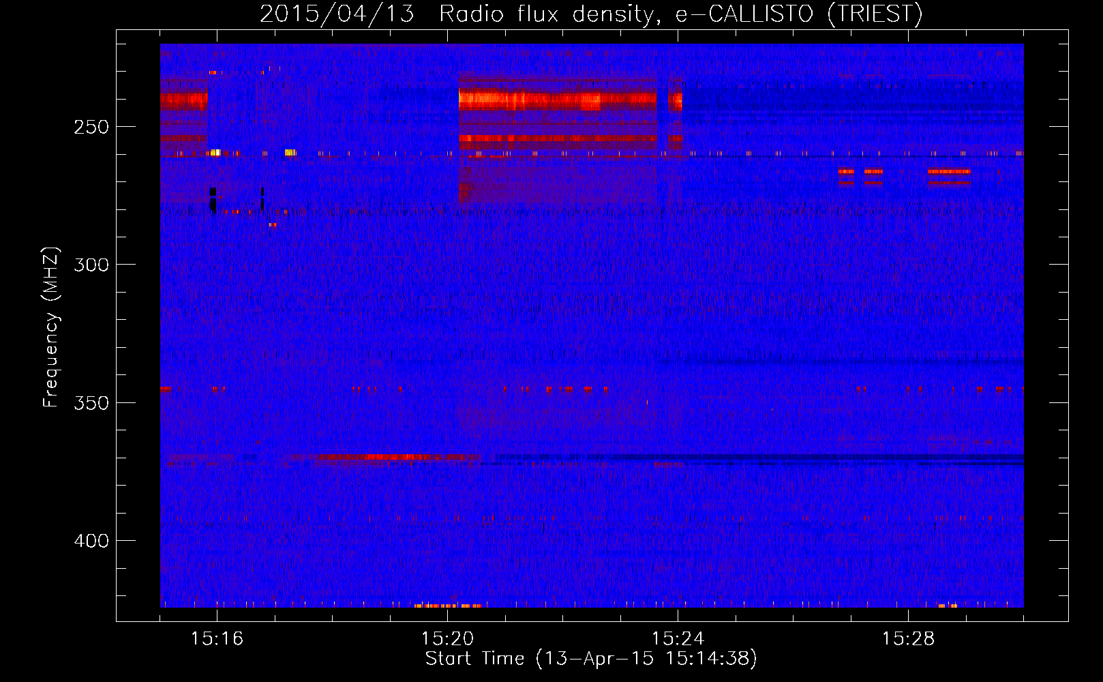Click the 15:28 time tick label
The width and height of the screenshot is (1103, 682).
pyautogui.click(x=908, y=638)
